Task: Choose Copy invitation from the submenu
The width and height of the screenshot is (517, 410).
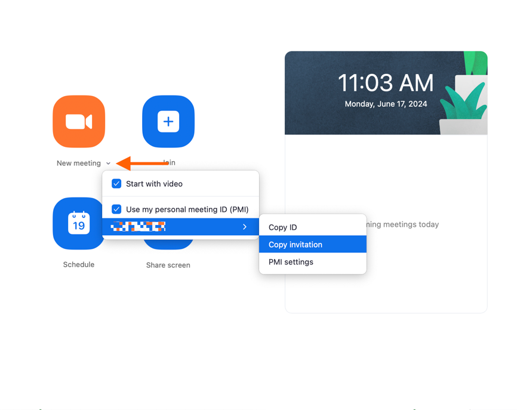Action: pos(313,245)
